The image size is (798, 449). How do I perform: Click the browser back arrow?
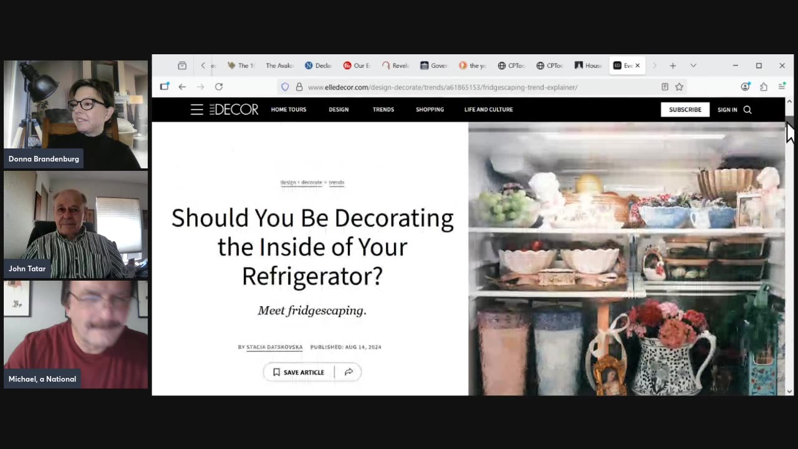(x=182, y=87)
